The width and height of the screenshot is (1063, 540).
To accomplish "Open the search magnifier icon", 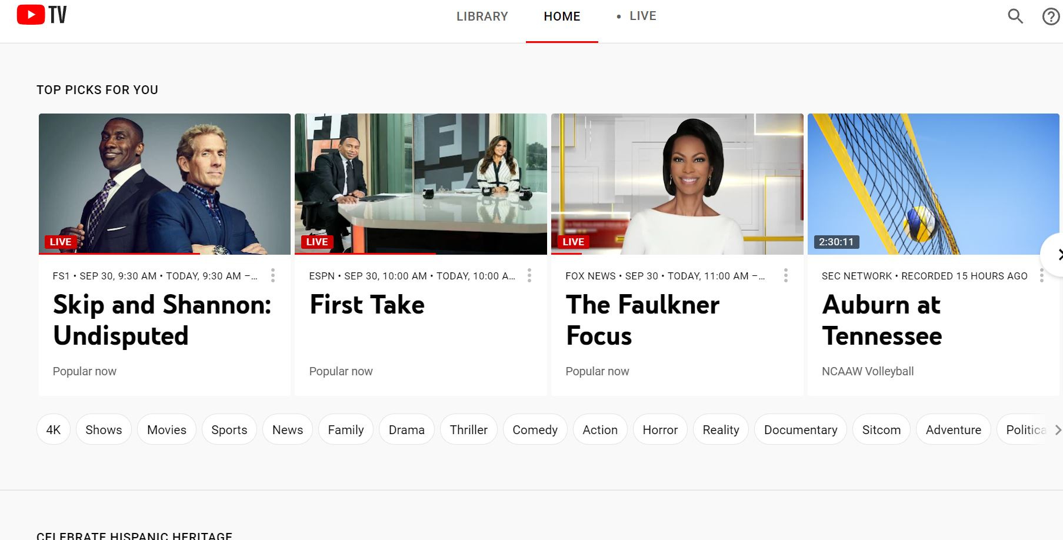I will point(1015,16).
